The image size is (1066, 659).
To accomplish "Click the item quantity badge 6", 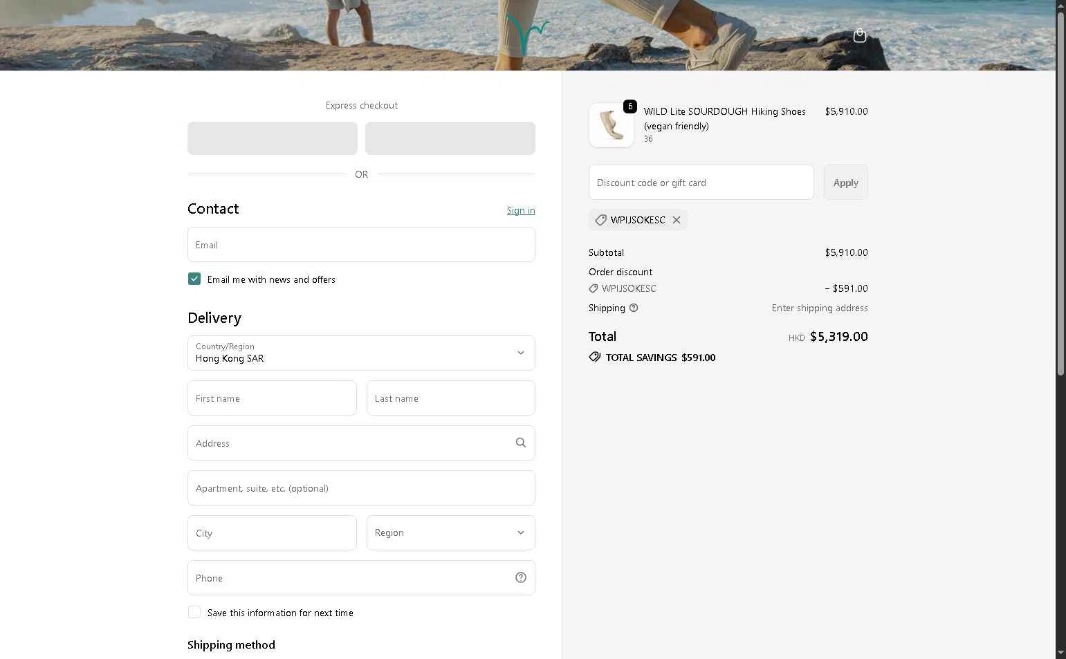I will click(630, 106).
